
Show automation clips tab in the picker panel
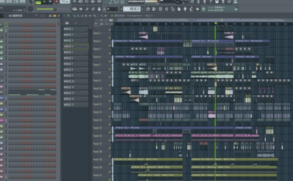(84, 23)
